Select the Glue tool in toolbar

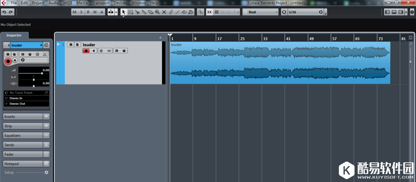click(144, 12)
